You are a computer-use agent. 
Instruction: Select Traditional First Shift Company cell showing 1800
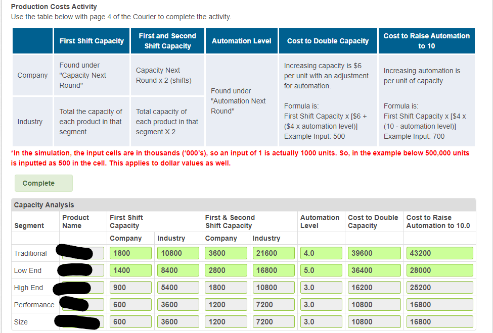coord(130,253)
